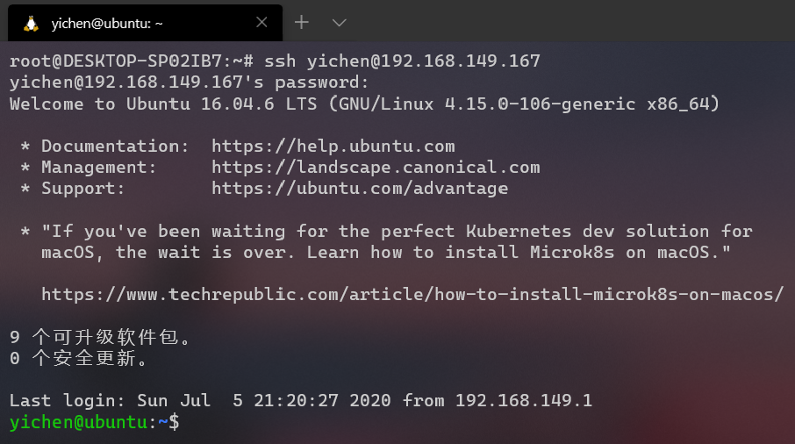Image resolution: width=795 pixels, height=444 pixels.
Task: Click the green yichen@ubuntu prompt text
Action: click(x=77, y=422)
